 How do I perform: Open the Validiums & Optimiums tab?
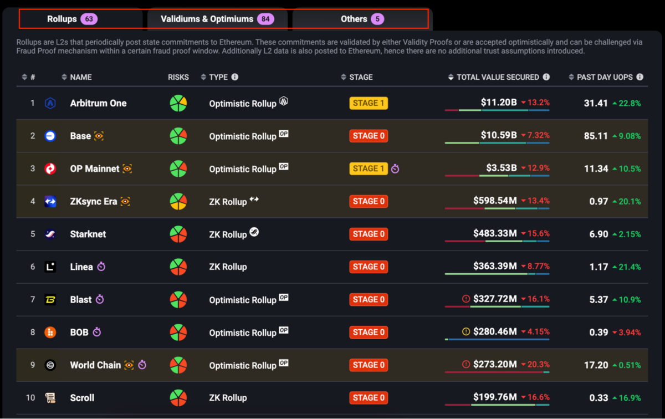tap(217, 19)
